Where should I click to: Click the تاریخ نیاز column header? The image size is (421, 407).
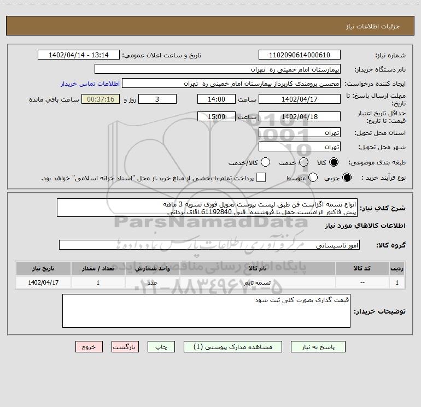coord(43,268)
